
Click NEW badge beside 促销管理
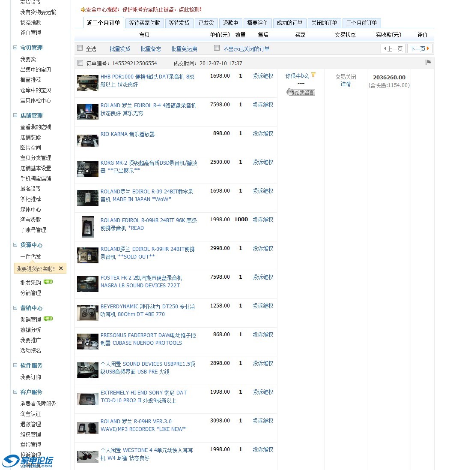48,318
